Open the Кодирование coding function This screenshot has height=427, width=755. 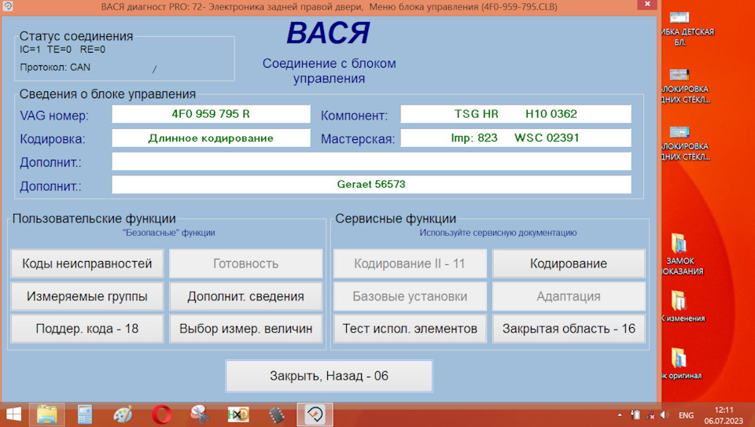coord(569,263)
